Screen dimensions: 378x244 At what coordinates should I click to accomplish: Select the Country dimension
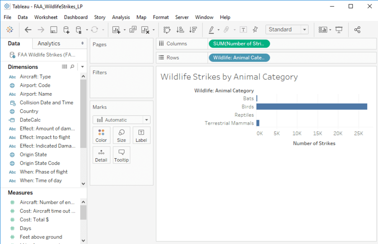coord(29,111)
